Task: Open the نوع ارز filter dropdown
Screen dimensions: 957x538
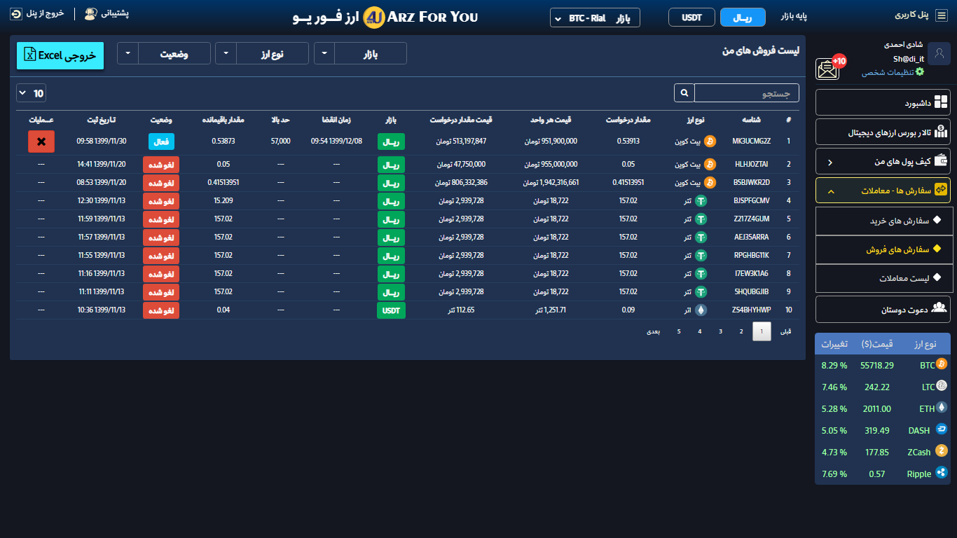Action: pyautogui.click(x=261, y=53)
